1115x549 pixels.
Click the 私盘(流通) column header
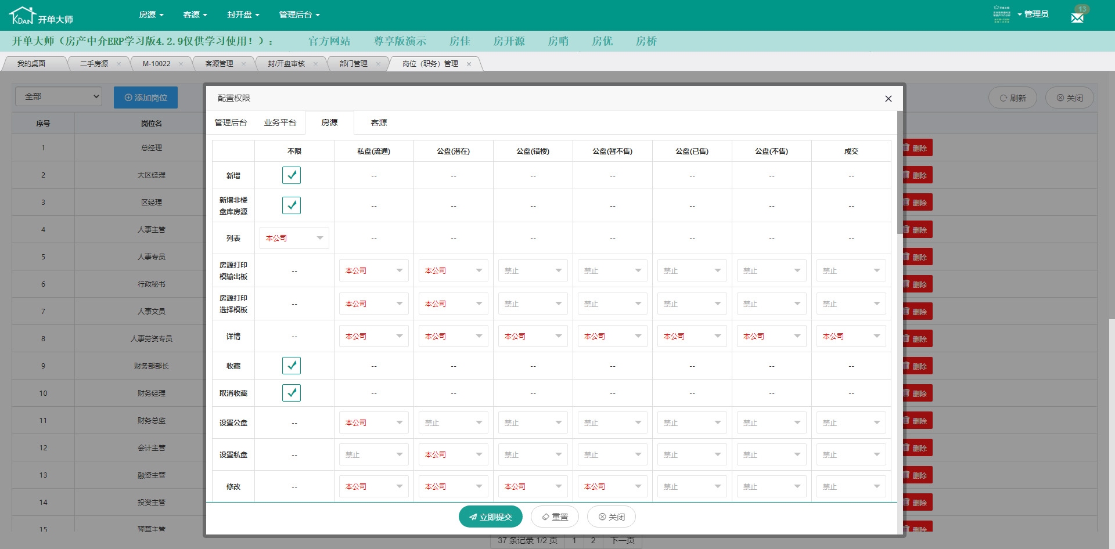374,151
